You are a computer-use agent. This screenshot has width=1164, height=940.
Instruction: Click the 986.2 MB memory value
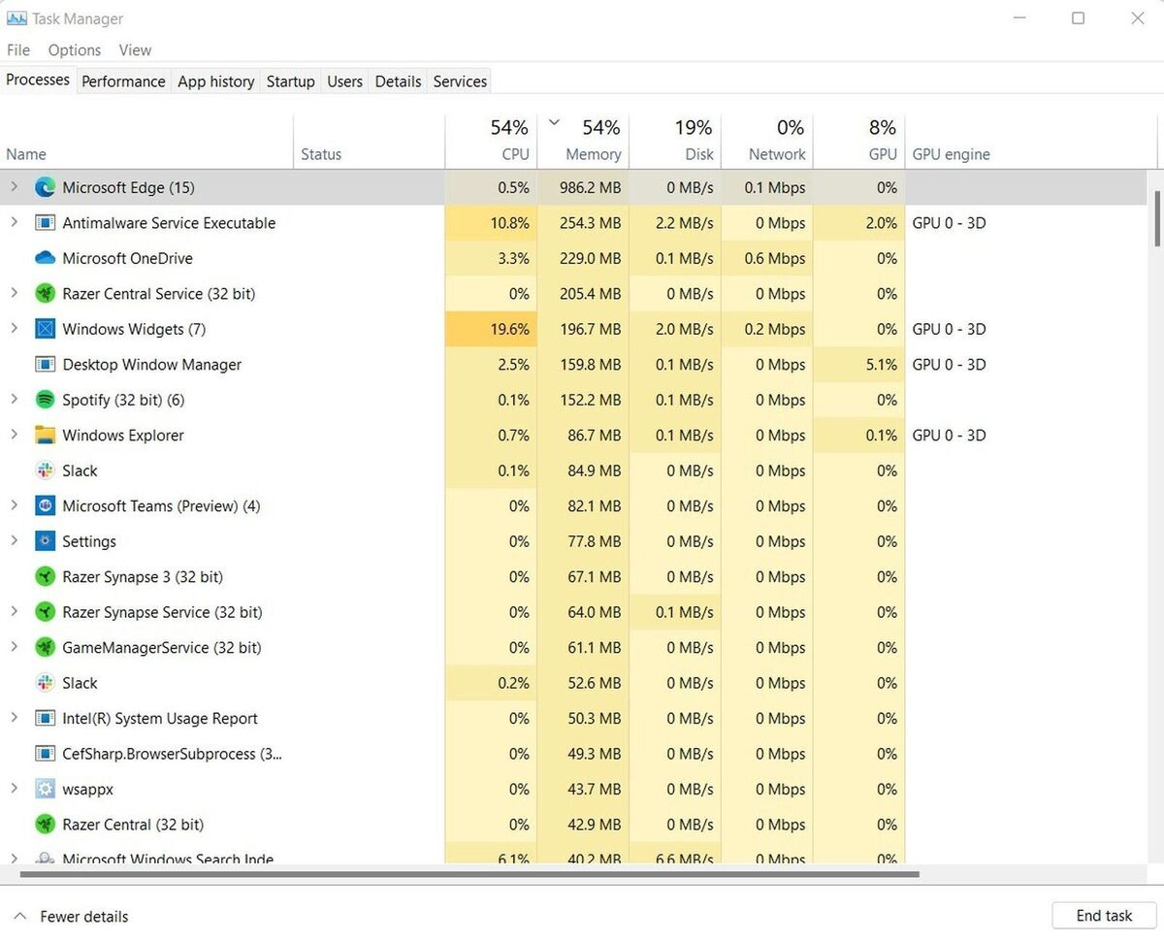[x=590, y=187]
